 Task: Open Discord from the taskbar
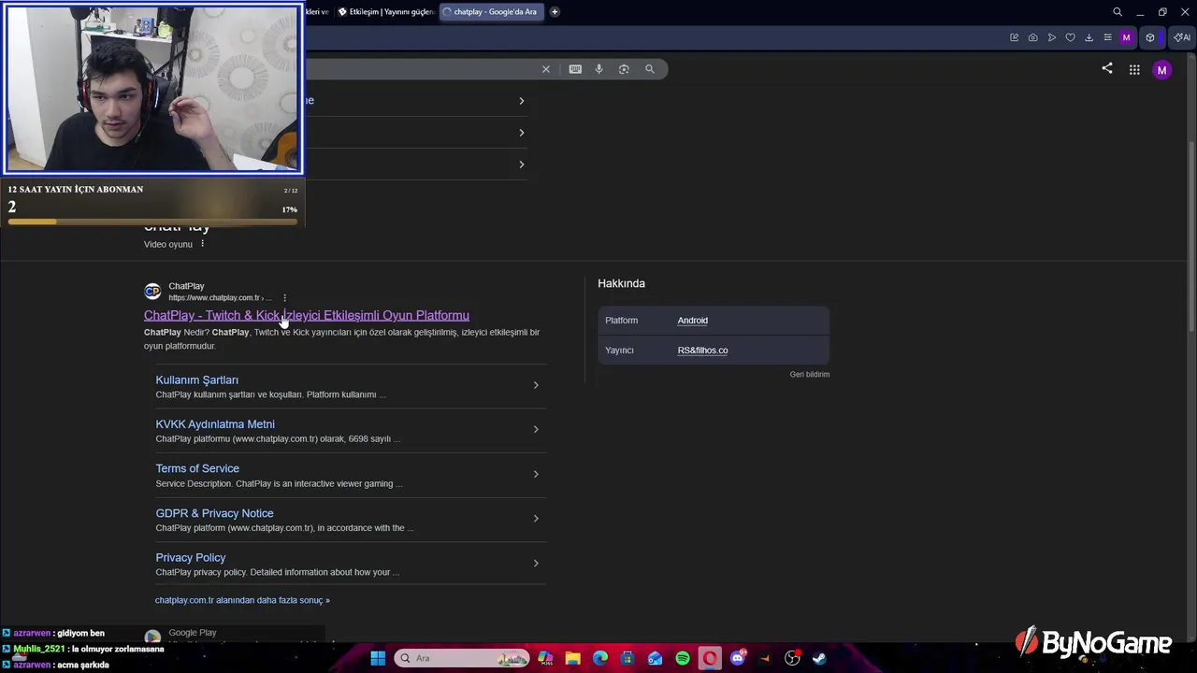tap(738, 658)
